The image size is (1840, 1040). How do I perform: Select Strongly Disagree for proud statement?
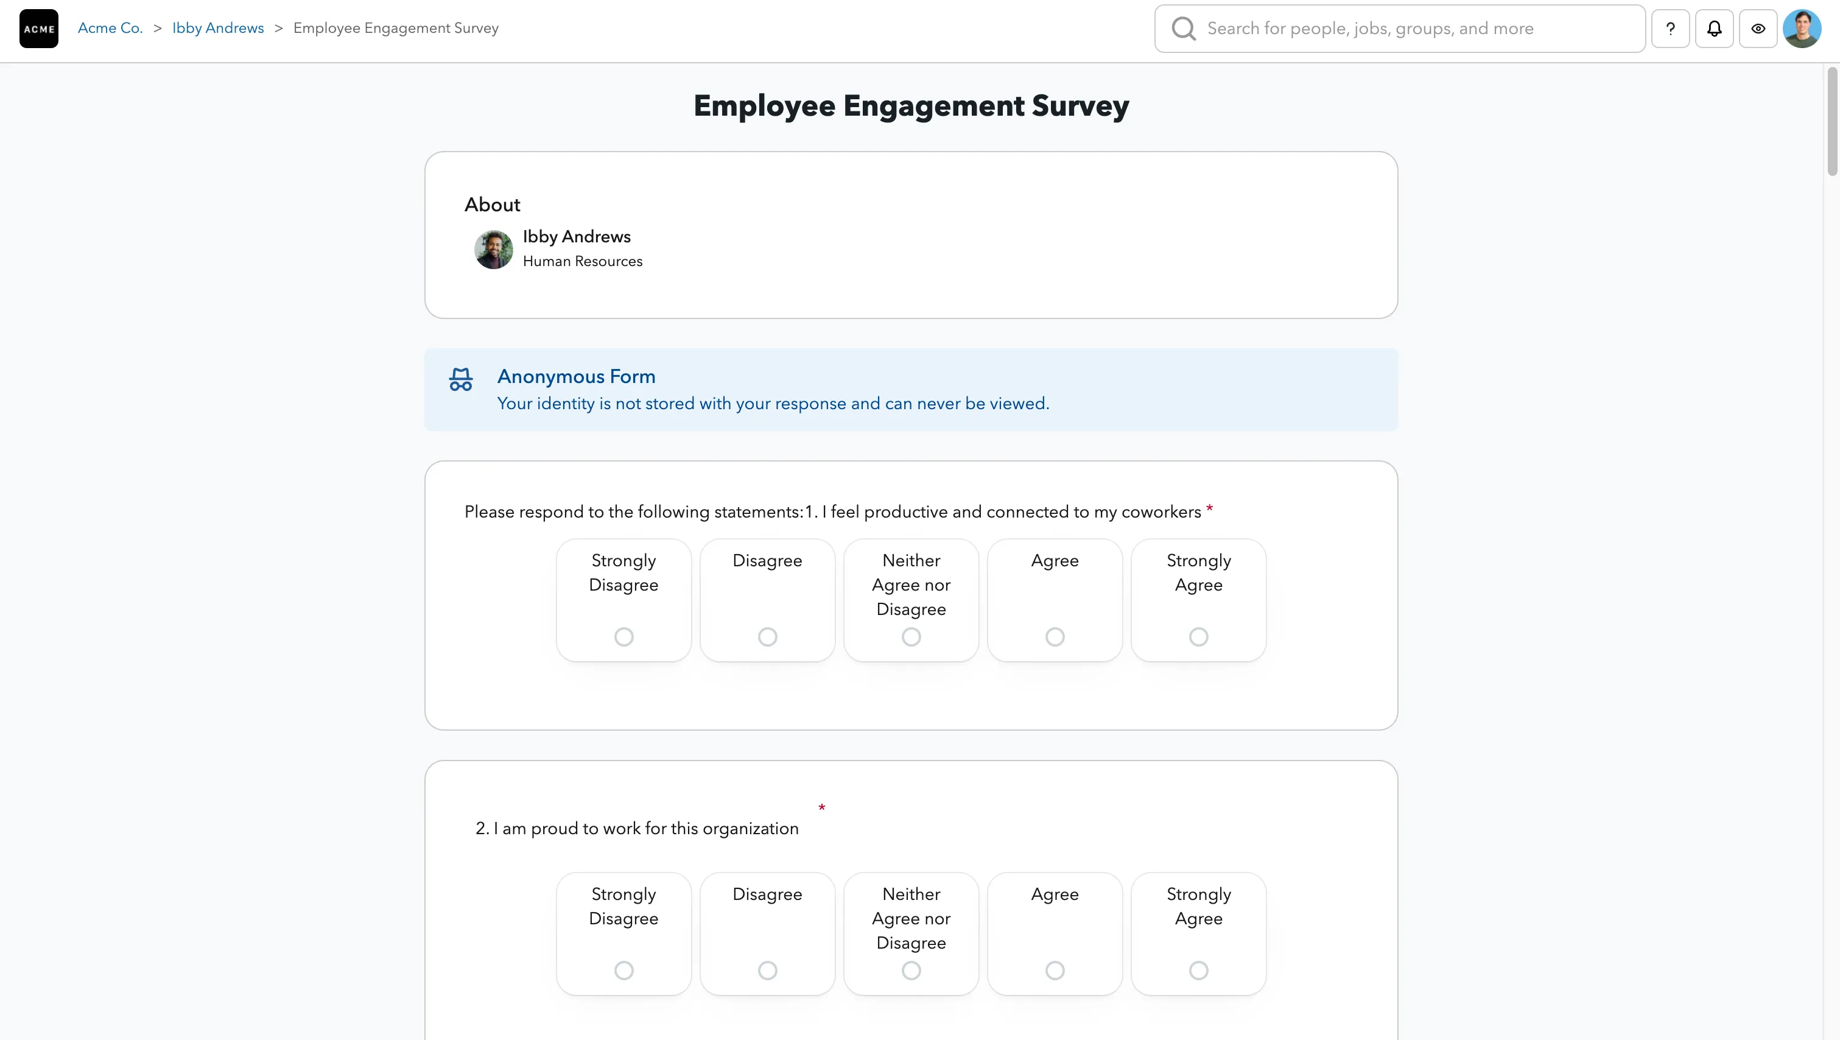pyautogui.click(x=623, y=933)
